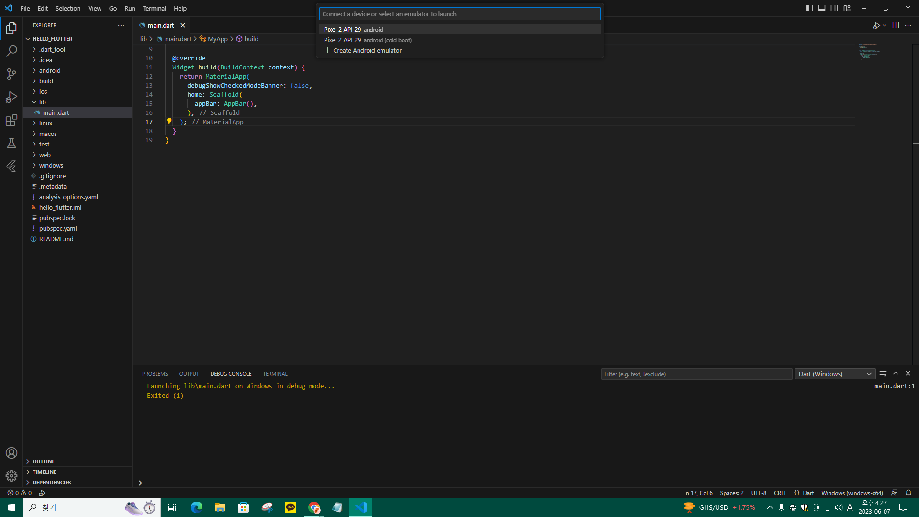Screen dimensions: 919x517
Task: Click the feedback icon in status bar
Action: tap(894, 493)
